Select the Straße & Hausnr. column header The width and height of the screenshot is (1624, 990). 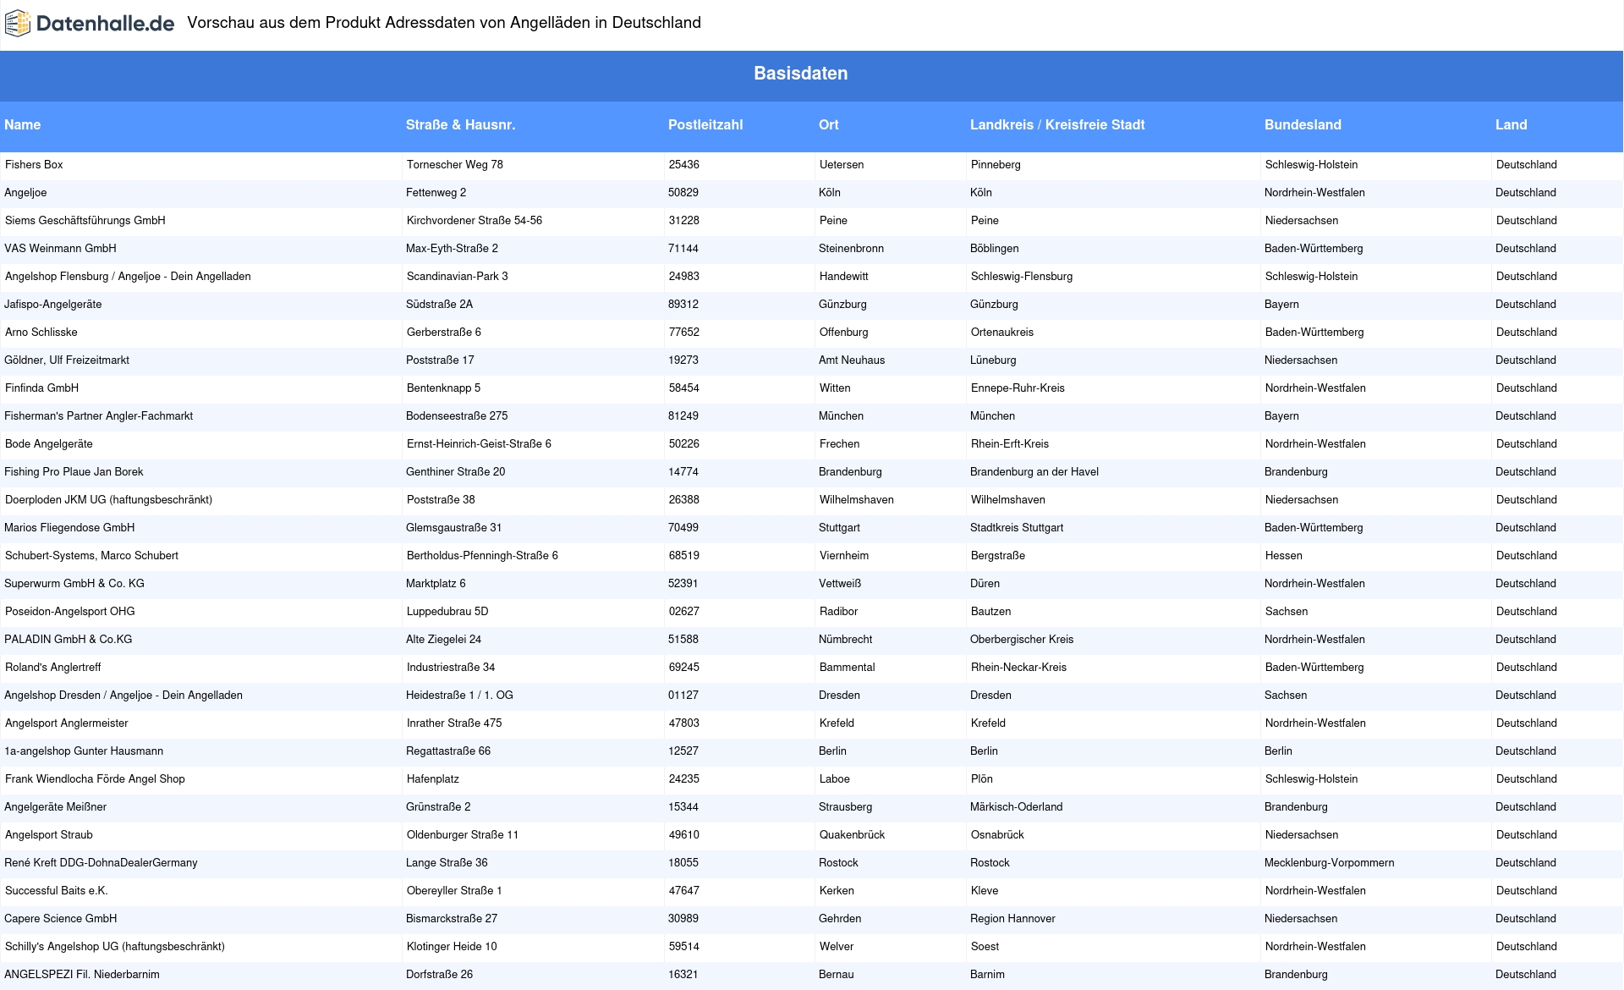click(461, 124)
